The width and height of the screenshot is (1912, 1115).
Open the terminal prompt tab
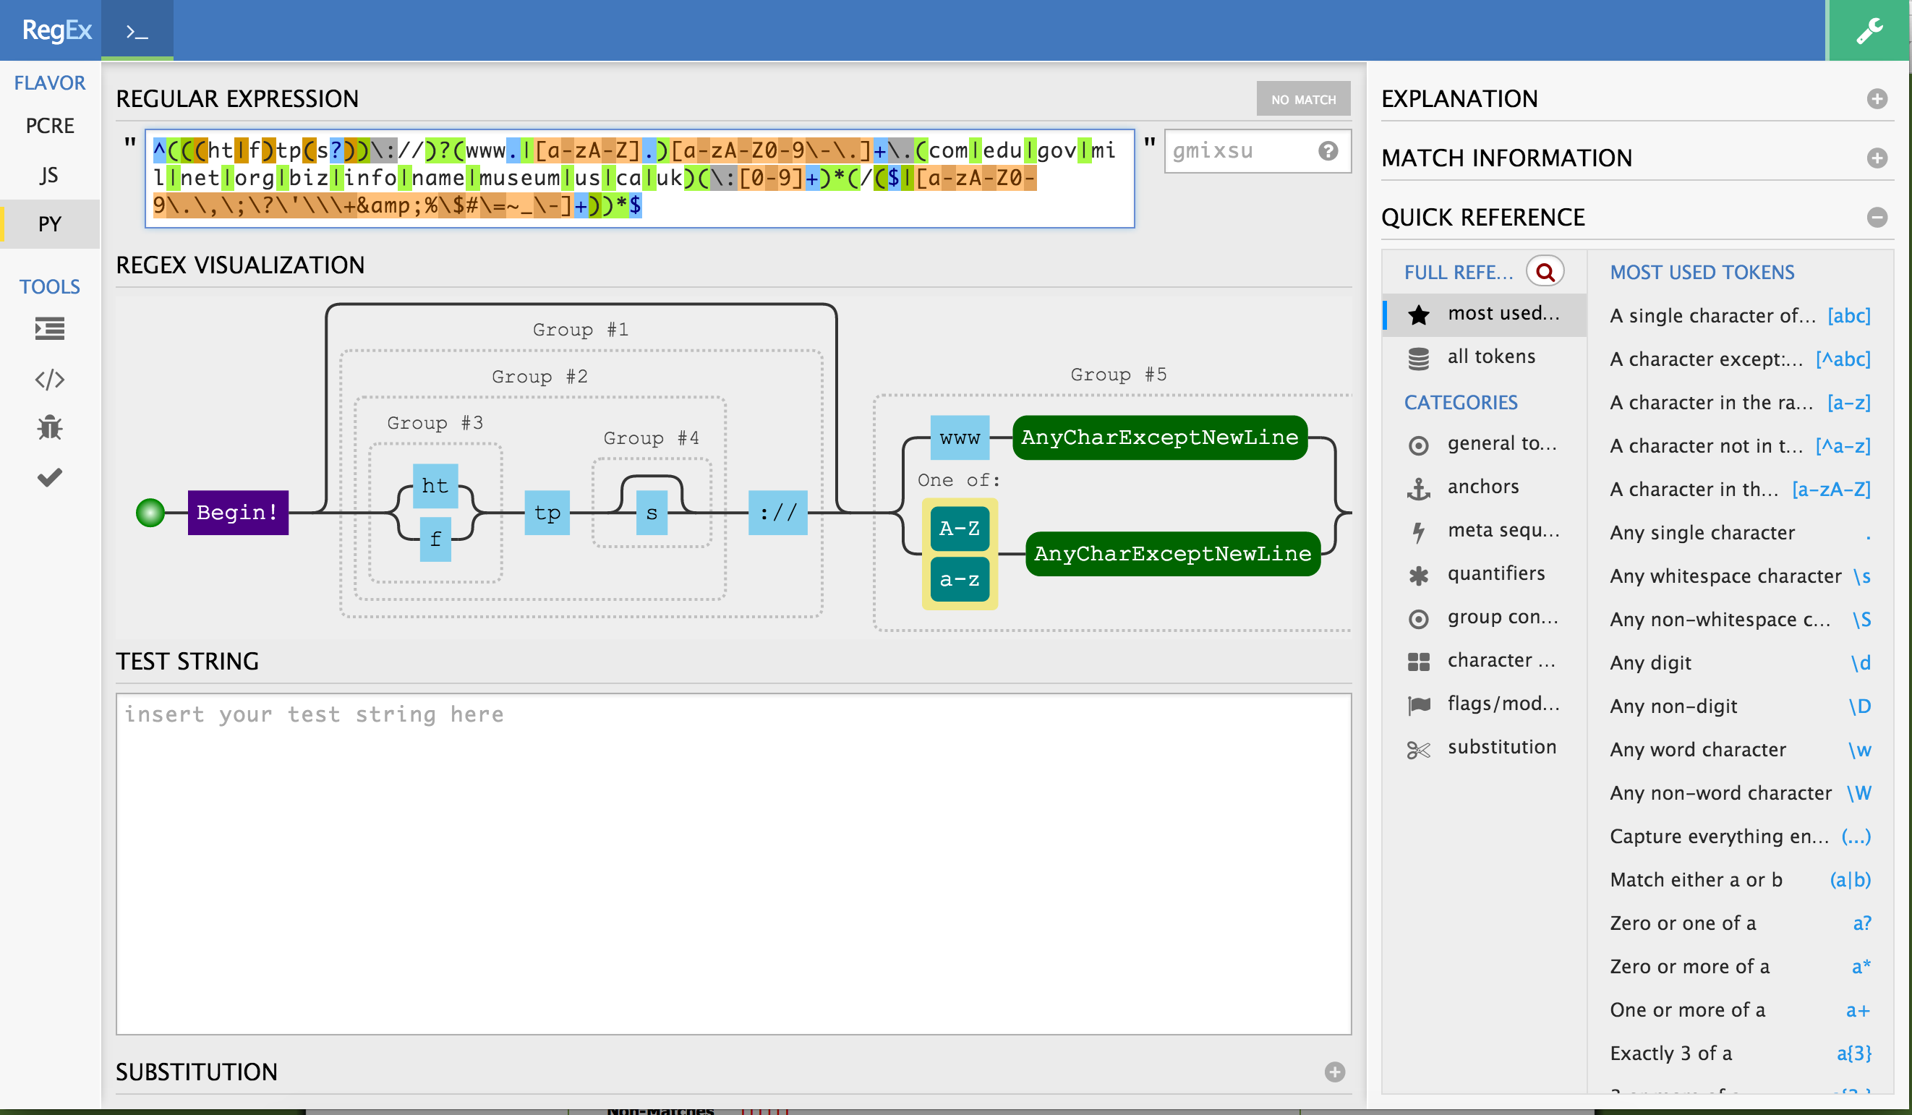[x=137, y=31]
